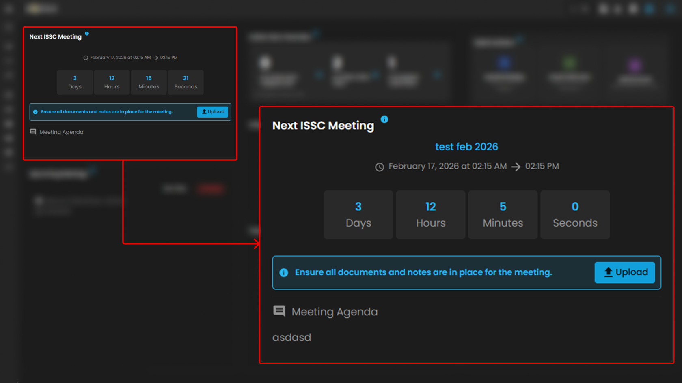This screenshot has height=383, width=682.
Task: Select the Seconds tile showing 0
Action: [x=575, y=214]
